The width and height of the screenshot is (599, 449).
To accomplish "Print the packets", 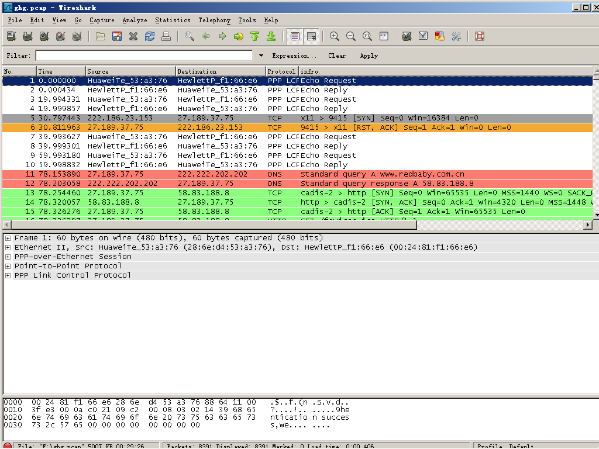I will [x=166, y=36].
